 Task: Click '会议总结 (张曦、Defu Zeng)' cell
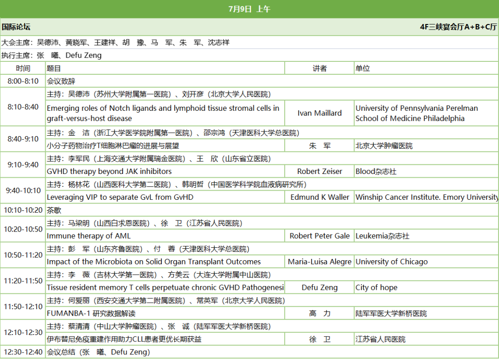click(272, 352)
